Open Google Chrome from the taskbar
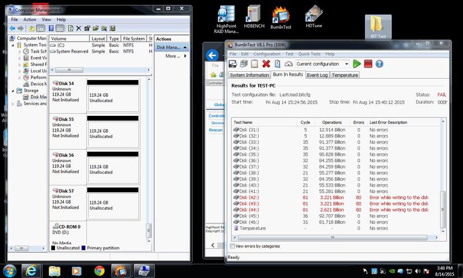The width and height of the screenshot is (463, 278). (x=99, y=270)
